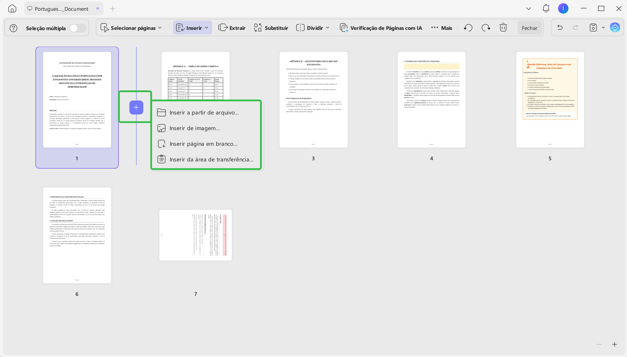Open the AI assistant icon
627x357 pixels.
(x=615, y=28)
